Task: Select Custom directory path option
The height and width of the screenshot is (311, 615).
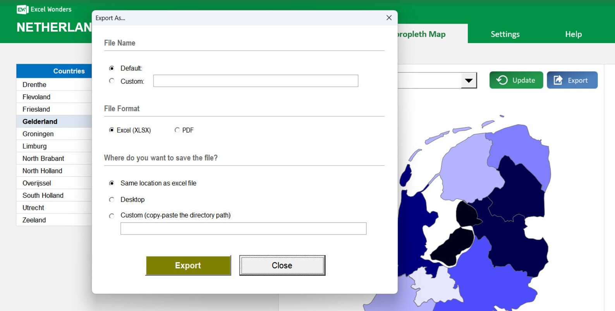Action: pyautogui.click(x=112, y=216)
